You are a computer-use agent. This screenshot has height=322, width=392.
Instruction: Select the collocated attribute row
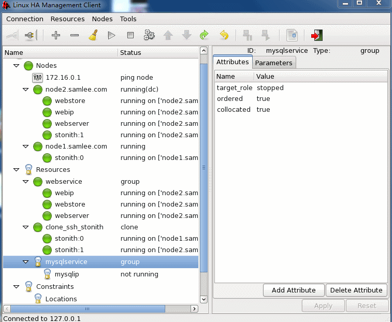tap(301, 110)
